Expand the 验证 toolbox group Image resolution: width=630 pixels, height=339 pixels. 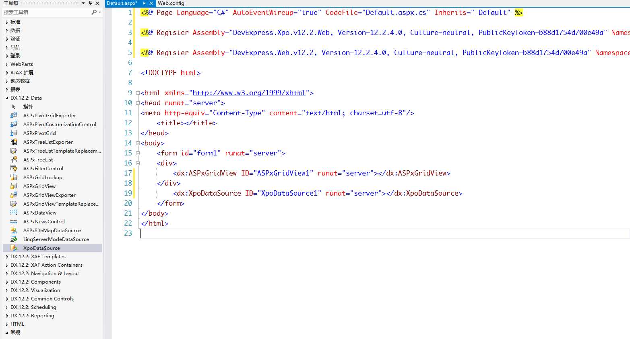pos(7,39)
